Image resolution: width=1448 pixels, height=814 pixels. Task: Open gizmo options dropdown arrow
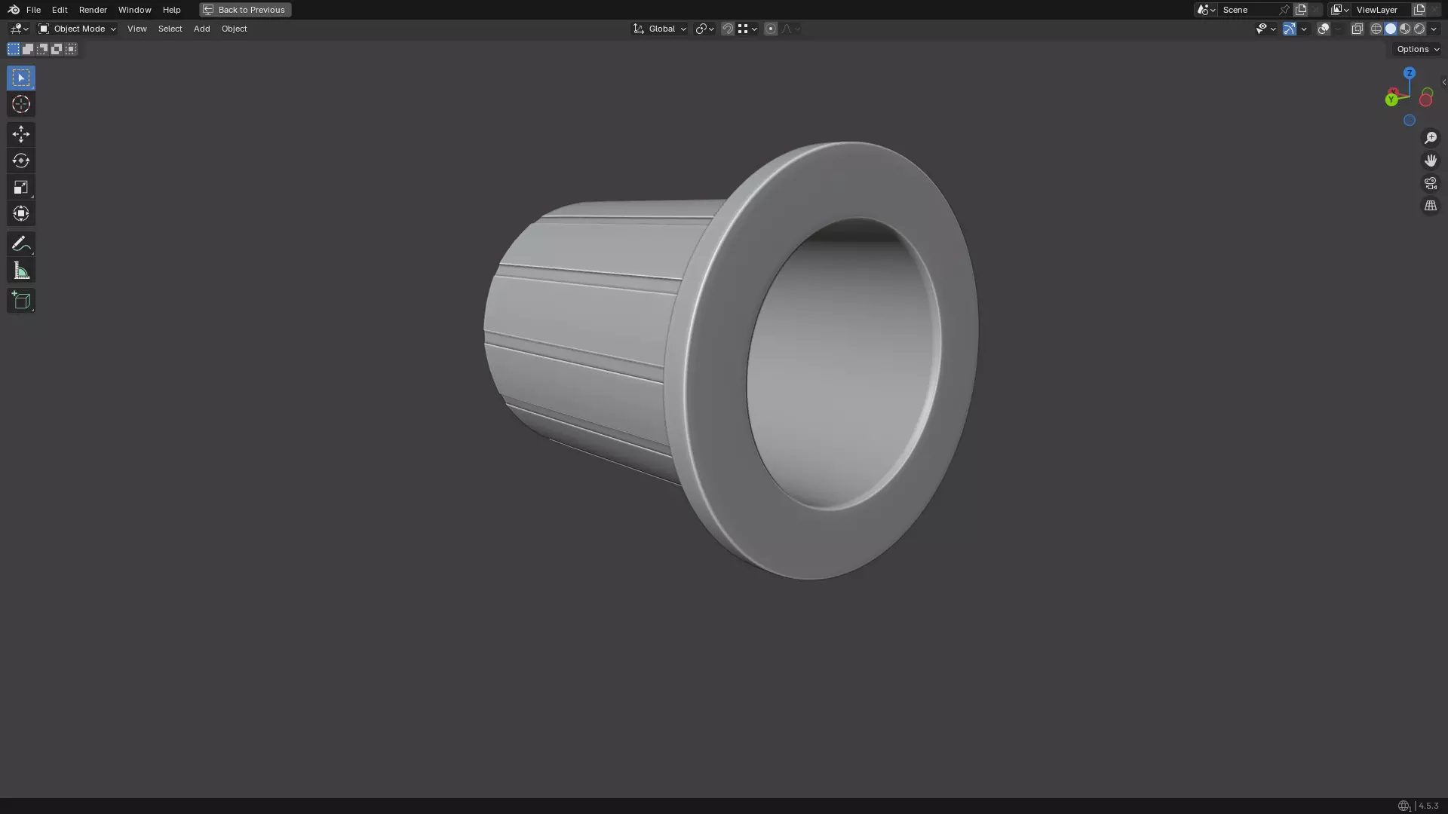[1304, 29]
